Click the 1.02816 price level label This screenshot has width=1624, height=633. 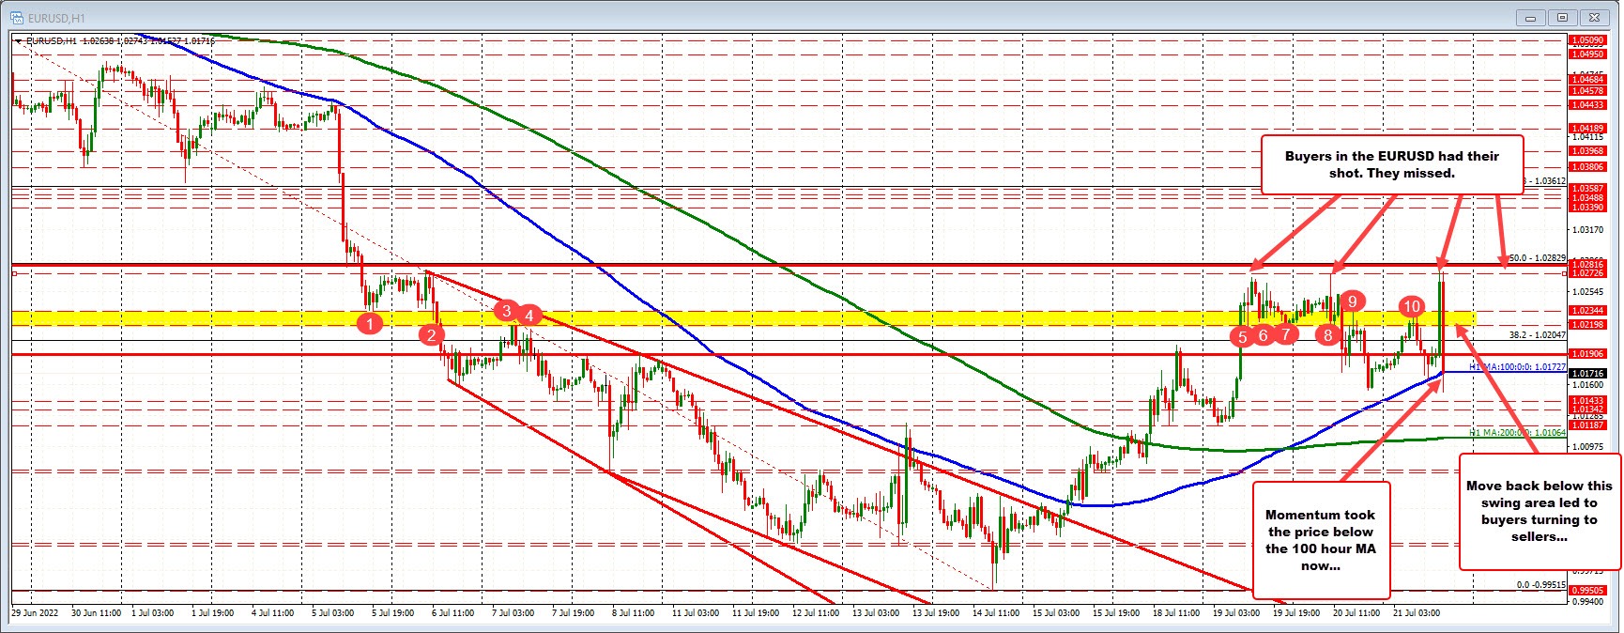coord(1586,265)
